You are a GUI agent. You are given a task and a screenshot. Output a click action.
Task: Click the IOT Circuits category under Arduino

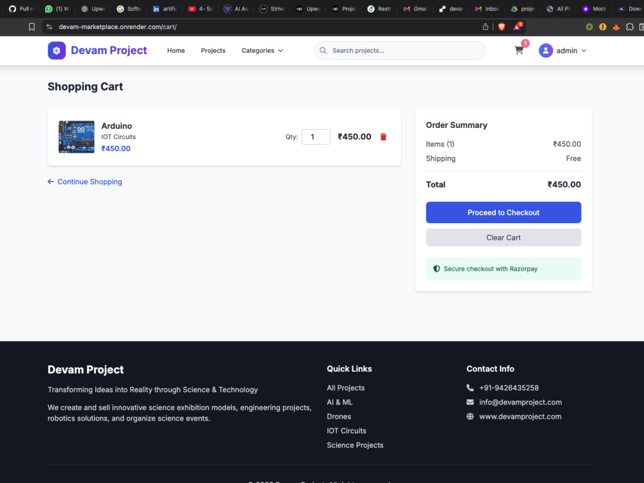[x=118, y=137]
